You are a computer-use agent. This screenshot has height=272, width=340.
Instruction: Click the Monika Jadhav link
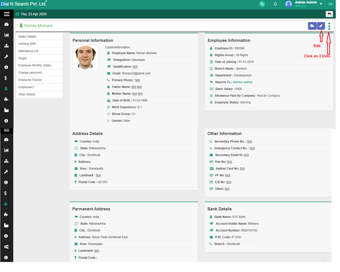coord(242,82)
